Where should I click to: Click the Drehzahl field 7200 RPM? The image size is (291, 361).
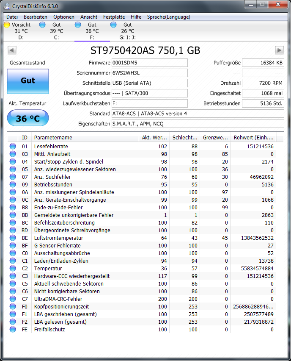[263, 83]
